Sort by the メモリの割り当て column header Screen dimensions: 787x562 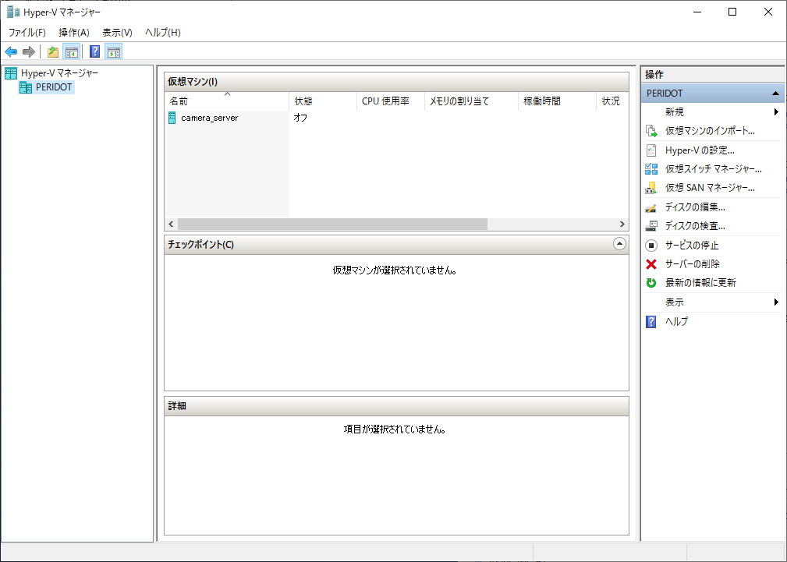click(471, 101)
